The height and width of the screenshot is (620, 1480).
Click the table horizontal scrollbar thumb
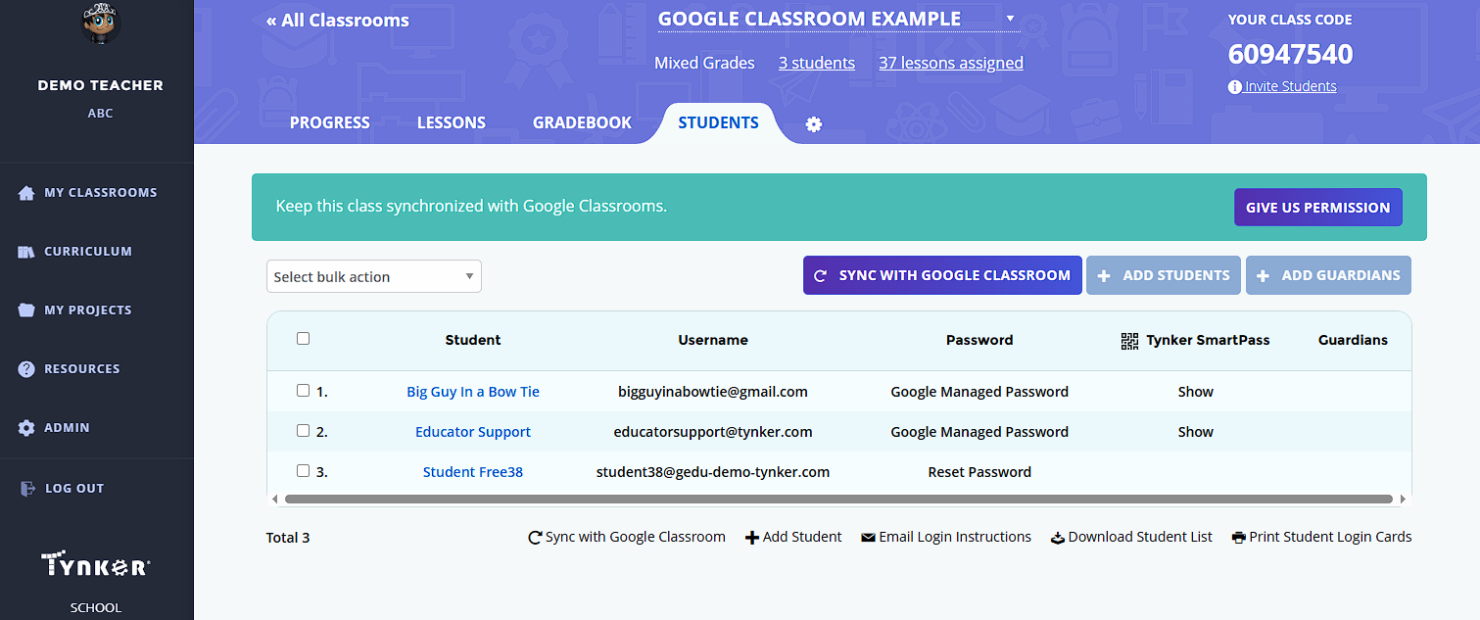838,499
